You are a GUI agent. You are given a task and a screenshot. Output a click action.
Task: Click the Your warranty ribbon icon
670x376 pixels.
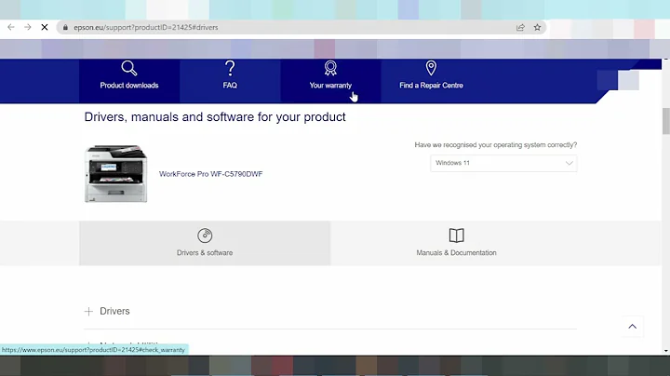tap(330, 68)
